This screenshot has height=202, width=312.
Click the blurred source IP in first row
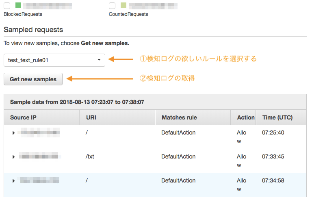pos(39,132)
